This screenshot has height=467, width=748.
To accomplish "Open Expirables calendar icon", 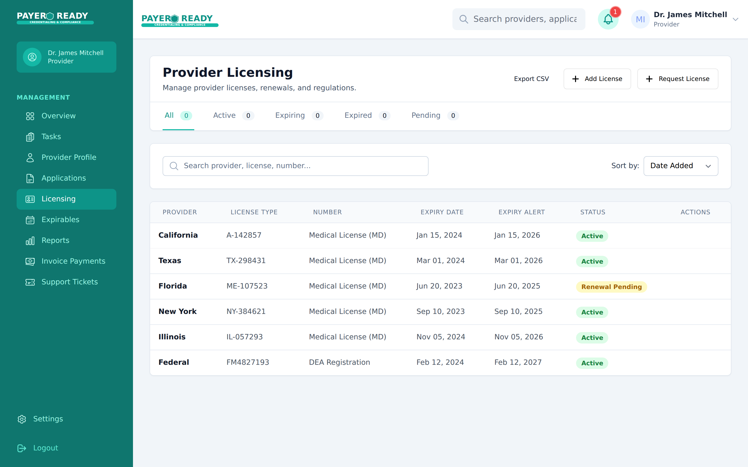I will (30, 219).
